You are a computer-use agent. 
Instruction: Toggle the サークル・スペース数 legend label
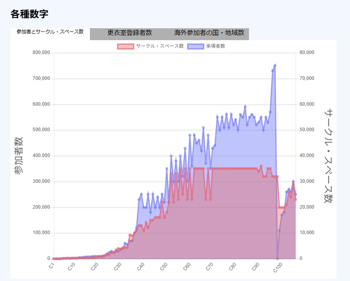coord(160,46)
